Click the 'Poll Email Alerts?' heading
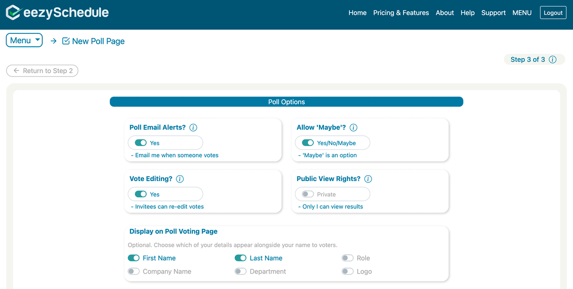The height and width of the screenshot is (289, 573). [x=157, y=127]
